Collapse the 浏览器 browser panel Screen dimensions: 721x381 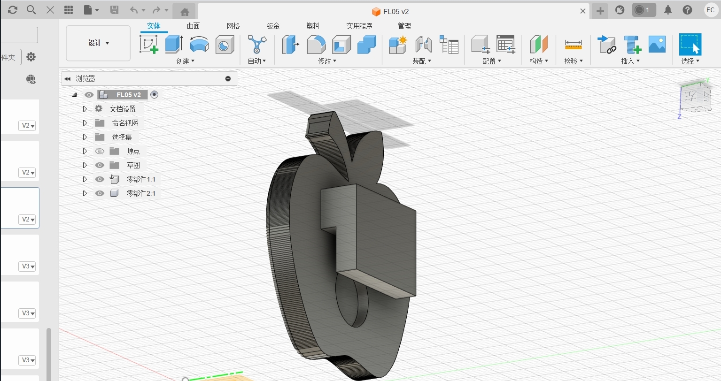[x=68, y=79]
